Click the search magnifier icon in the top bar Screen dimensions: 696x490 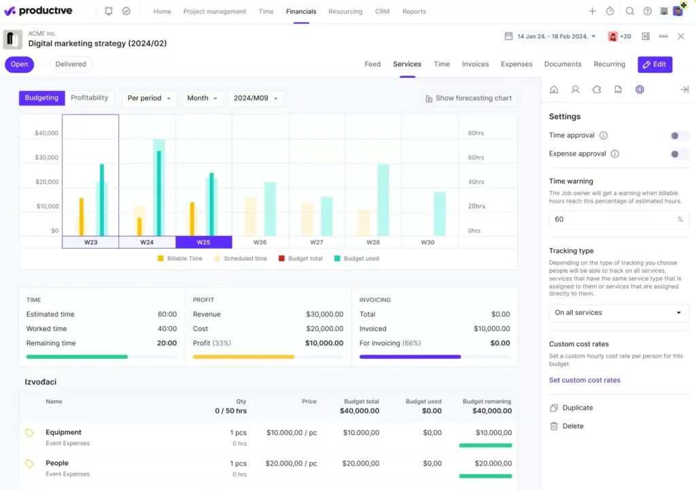(629, 11)
